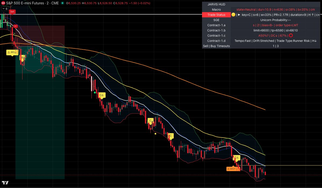This screenshot has height=188, width=322.
Task: Click the red A1 marker label
Action: click(x=15, y=26)
